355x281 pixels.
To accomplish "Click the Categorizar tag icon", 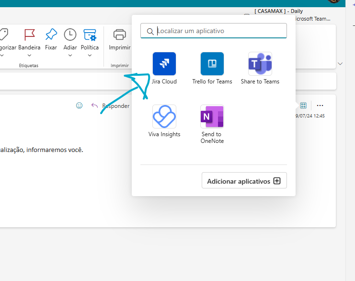I will point(4,35).
